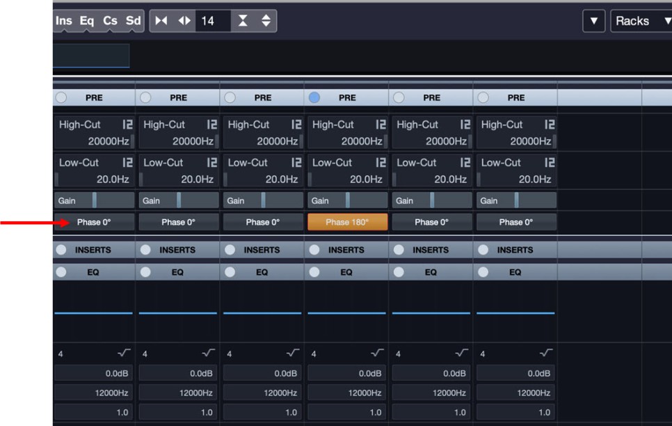The height and width of the screenshot is (426, 672).
Task: Click the high-cut slope icon on first channel
Action: point(127,125)
